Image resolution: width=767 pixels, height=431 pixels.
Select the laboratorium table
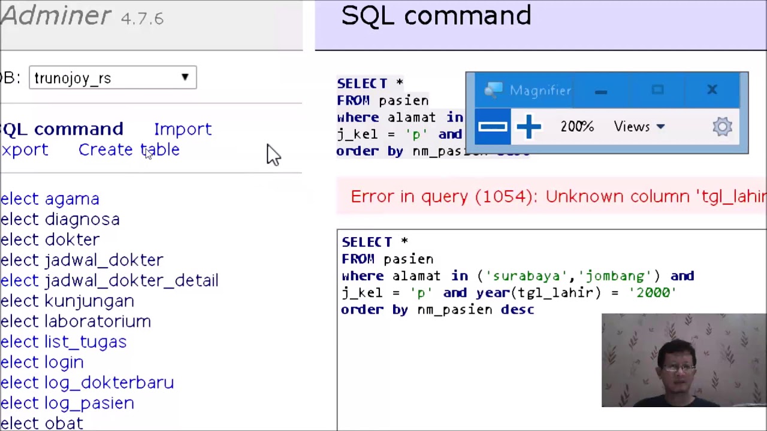pyautogui.click(x=98, y=321)
